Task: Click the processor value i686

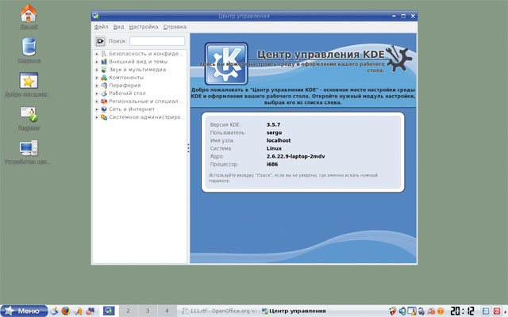Action: (272, 164)
